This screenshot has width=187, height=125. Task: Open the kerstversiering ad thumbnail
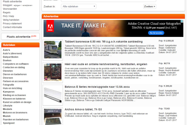coord(53,72)
